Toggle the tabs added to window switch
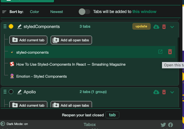 (84, 12)
